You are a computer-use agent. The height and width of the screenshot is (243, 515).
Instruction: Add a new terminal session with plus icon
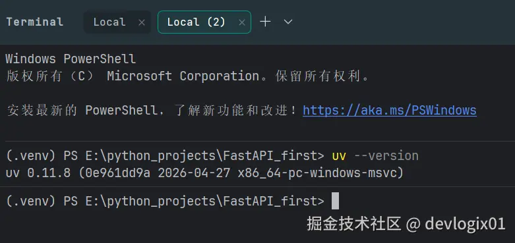265,22
